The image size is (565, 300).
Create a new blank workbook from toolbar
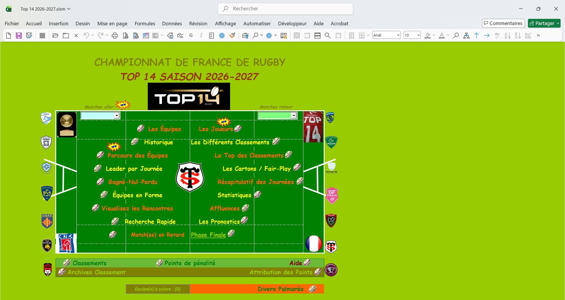pos(9,36)
